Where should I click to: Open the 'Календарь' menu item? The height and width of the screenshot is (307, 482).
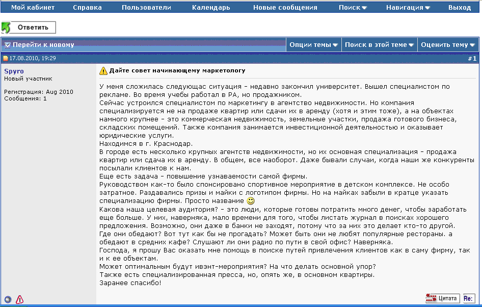click(211, 8)
